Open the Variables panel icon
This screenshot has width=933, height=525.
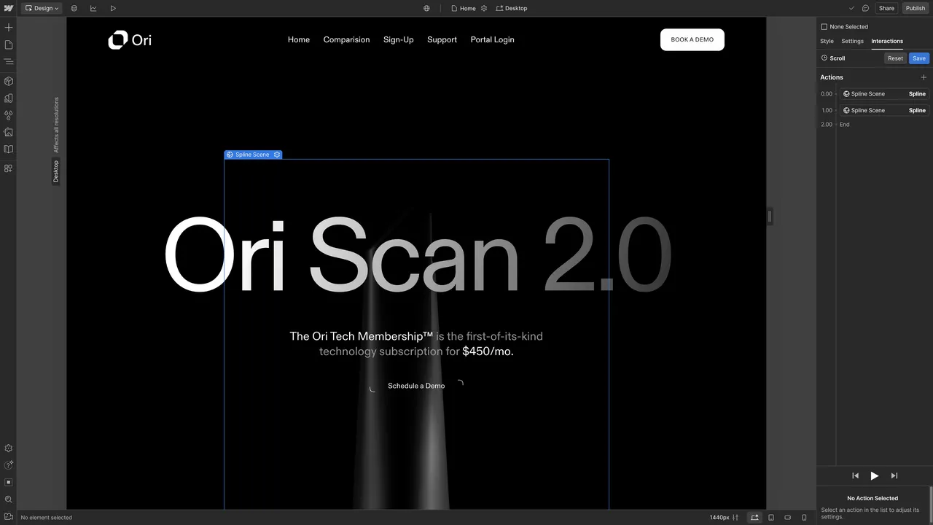(x=9, y=98)
